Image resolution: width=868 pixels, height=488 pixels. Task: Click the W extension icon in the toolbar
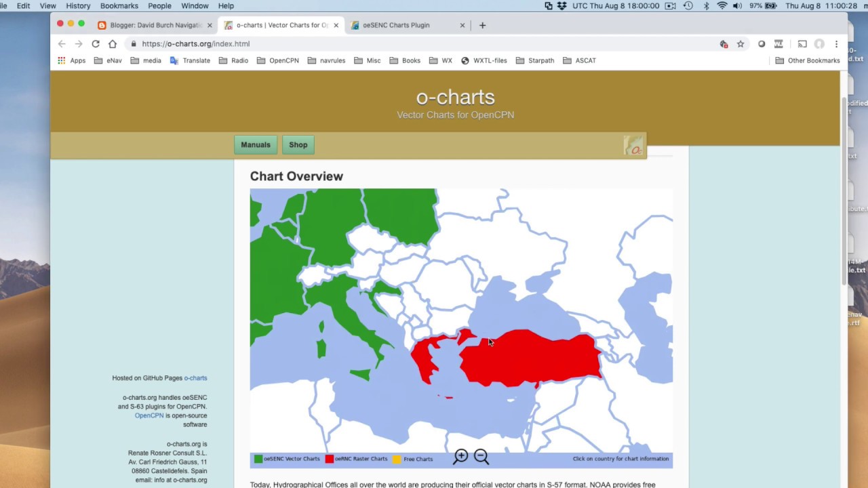coord(778,44)
